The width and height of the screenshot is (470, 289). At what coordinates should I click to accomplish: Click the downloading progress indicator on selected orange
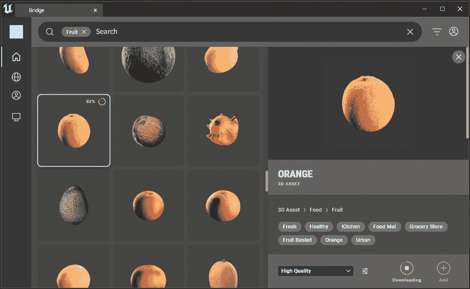(x=101, y=101)
